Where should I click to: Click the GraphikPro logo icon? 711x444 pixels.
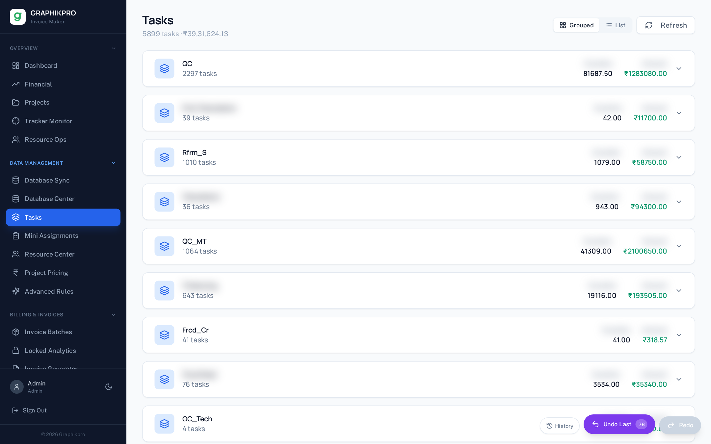18,17
